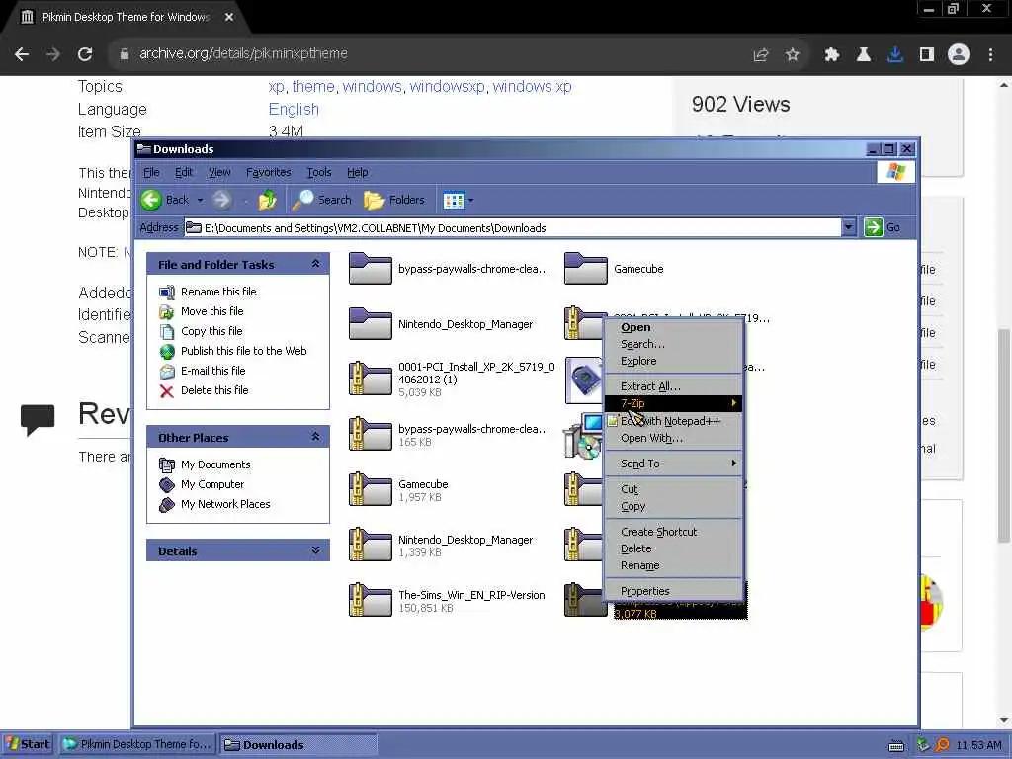
Task: Select Nintendo_Desktop_Manager zip 1,339 KB icon
Action: (x=371, y=546)
